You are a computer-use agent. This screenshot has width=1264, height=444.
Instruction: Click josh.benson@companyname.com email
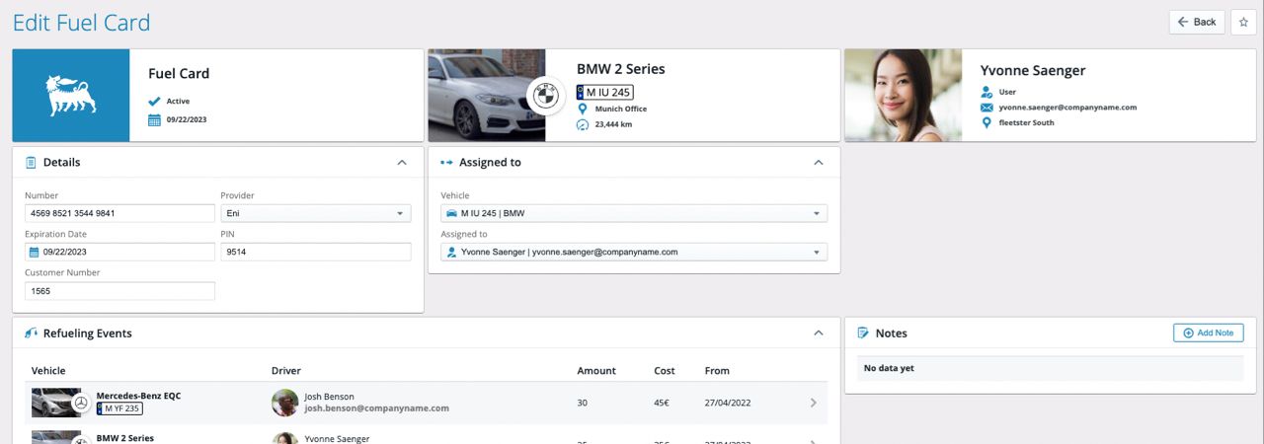[376, 408]
